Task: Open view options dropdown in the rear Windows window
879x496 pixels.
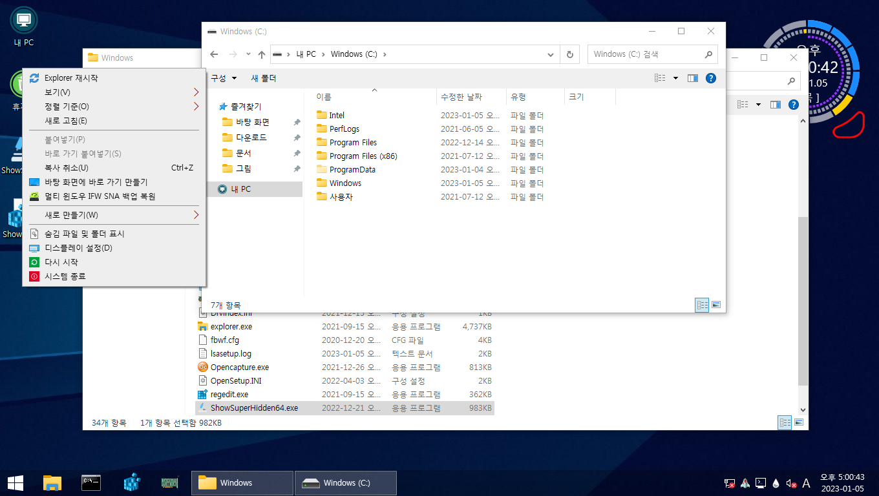Action: [758, 105]
